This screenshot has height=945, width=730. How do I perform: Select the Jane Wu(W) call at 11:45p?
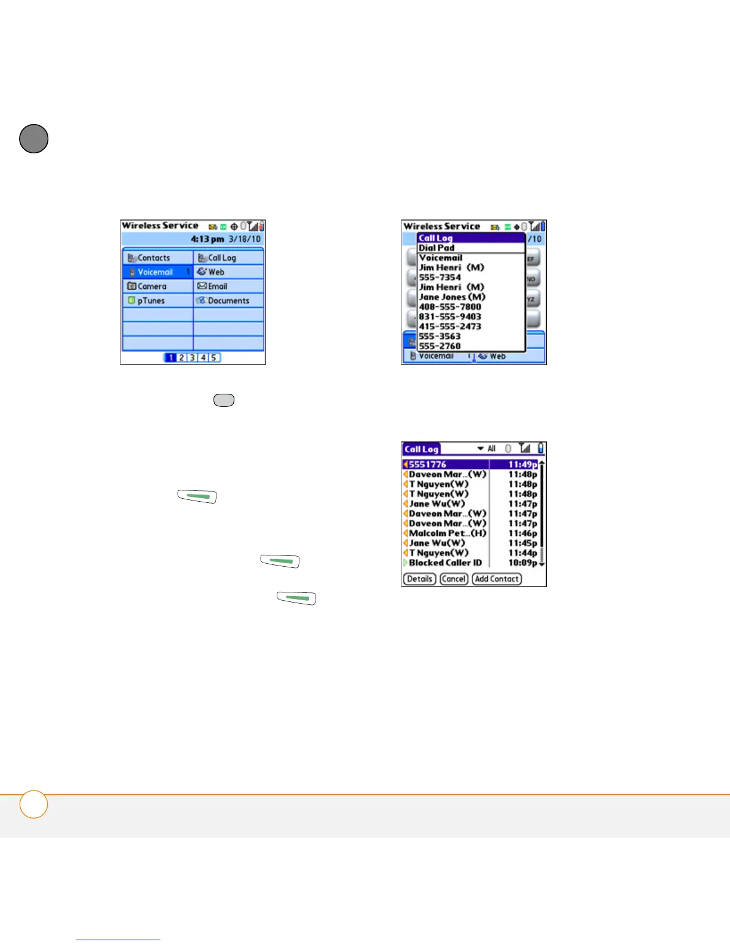tap(470, 543)
